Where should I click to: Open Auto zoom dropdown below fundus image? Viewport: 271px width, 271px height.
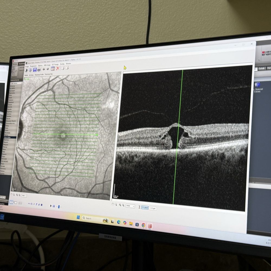point(24,196)
